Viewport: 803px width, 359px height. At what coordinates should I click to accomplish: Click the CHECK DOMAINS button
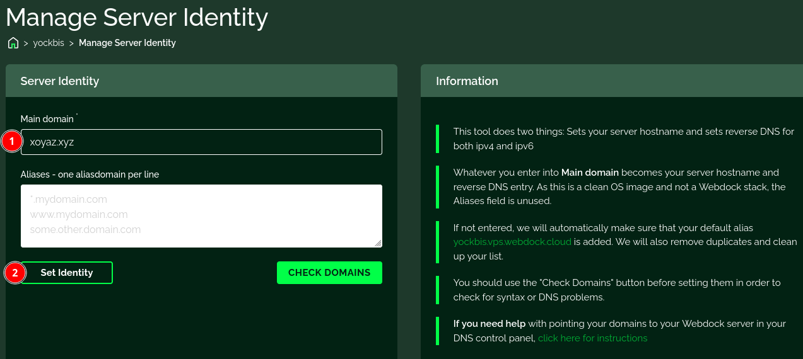point(329,273)
